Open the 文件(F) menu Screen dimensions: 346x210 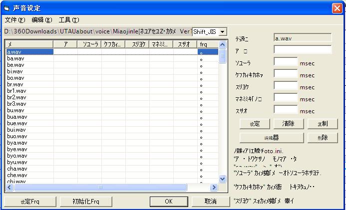coord(15,20)
